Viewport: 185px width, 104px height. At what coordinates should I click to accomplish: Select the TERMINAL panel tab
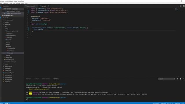56,79
